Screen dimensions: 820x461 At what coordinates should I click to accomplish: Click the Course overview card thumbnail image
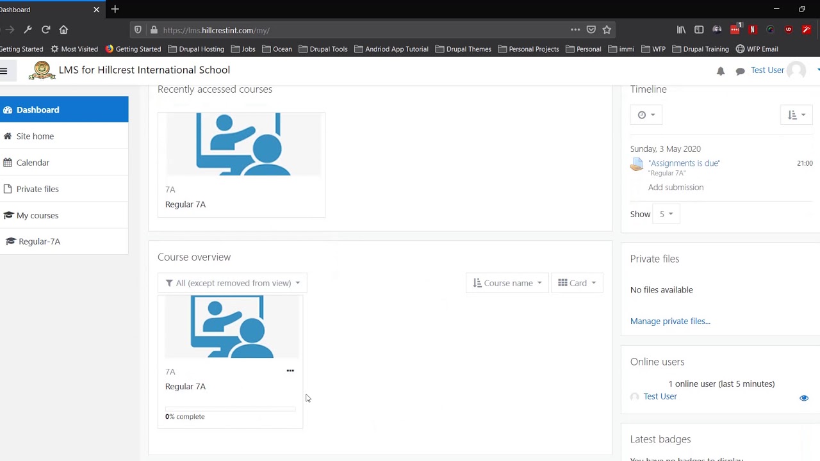(x=231, y=327)
